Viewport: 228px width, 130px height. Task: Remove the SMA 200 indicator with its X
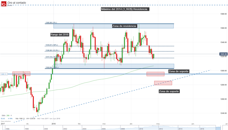click(11, 116)
